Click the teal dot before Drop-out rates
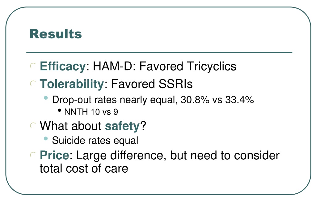Viewport: 316px width, 211px height. click(46, 98)
